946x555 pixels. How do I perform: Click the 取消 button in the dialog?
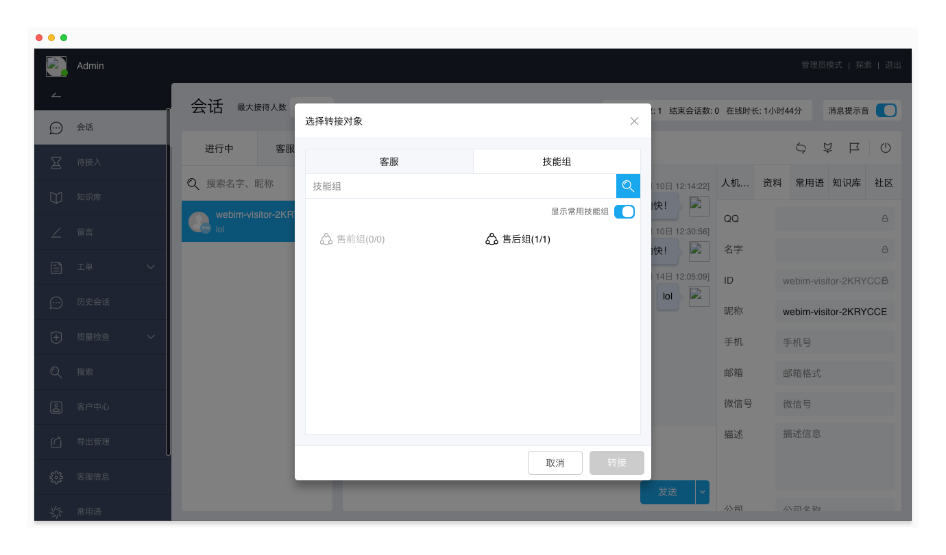555,463
